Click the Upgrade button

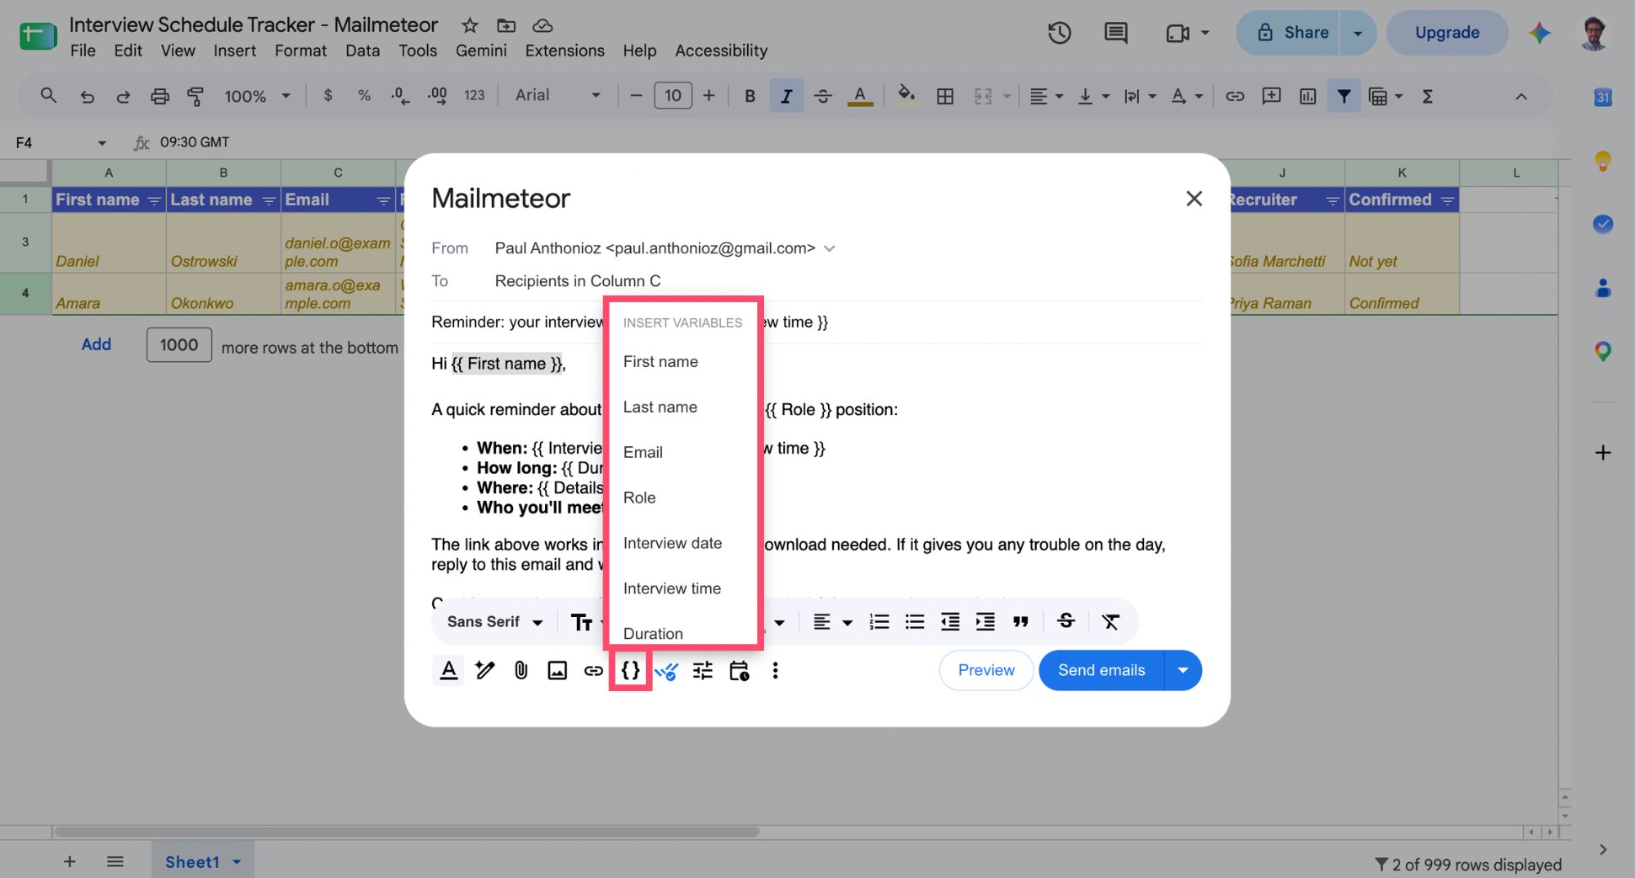[1446, 33]
